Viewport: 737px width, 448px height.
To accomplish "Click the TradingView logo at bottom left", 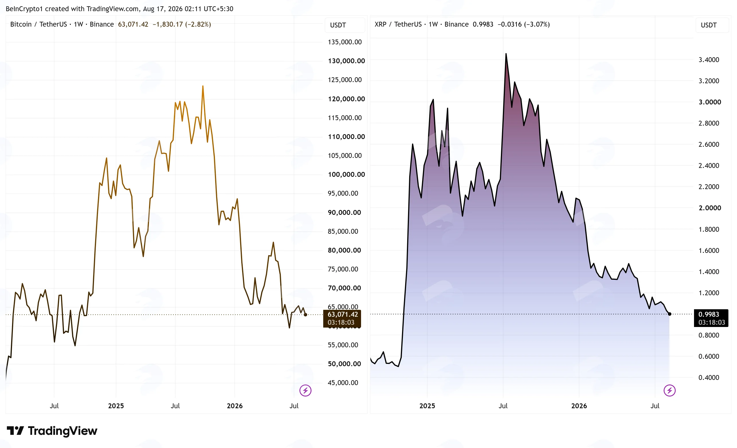I will point(52,431).
